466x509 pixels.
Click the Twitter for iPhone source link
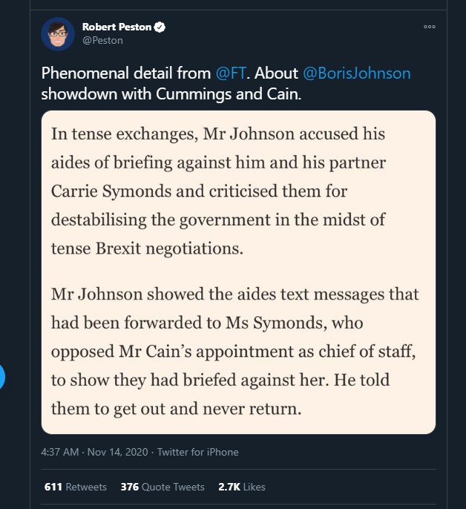(x=198, y=452)
